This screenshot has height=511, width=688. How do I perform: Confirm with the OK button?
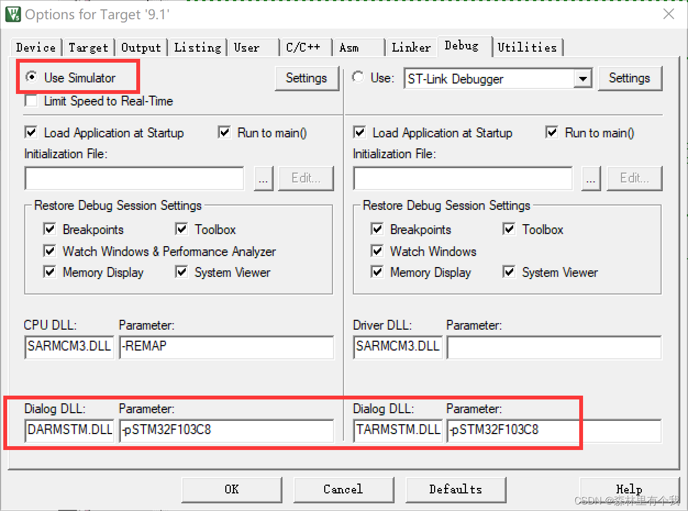[231, 489]
